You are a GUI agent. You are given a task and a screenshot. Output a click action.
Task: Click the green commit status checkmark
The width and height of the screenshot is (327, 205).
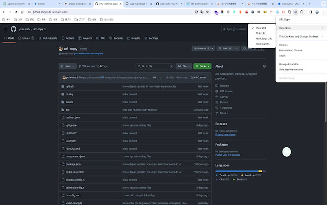click(x=161, y=77)
